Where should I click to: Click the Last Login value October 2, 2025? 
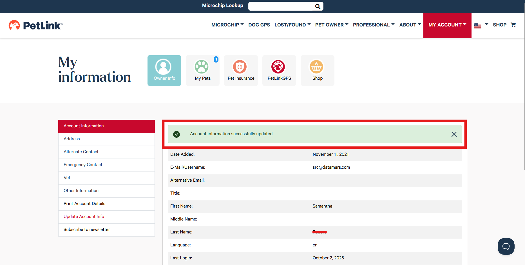click(328, 258)
